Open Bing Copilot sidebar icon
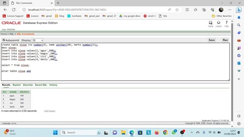Screen dimensions: 244x137 [x=239, y=10]
